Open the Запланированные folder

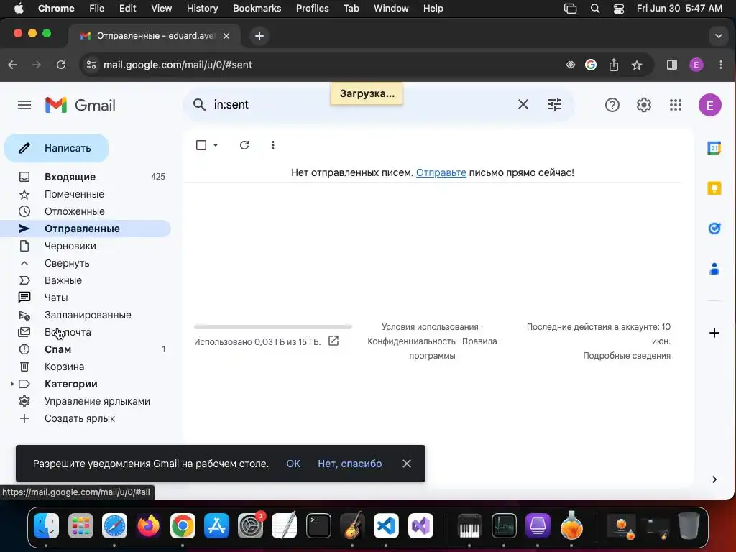pyautogui.click(x=85, y=315)
